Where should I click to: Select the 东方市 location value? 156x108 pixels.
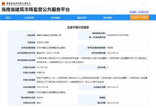tap(40, 98)
